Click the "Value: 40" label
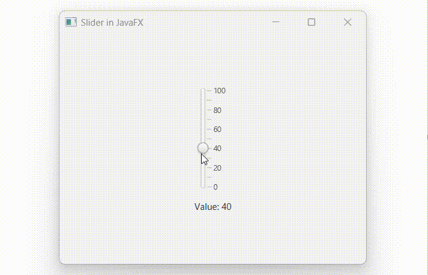This screenshot has height=275, width=428. (x=213, y=207)
